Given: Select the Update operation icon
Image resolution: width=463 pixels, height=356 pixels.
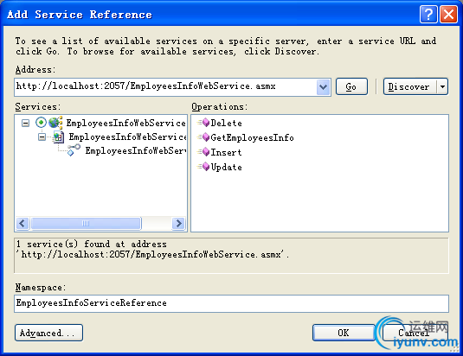Looking at the screenshot, I should click(x=204, y=167).
